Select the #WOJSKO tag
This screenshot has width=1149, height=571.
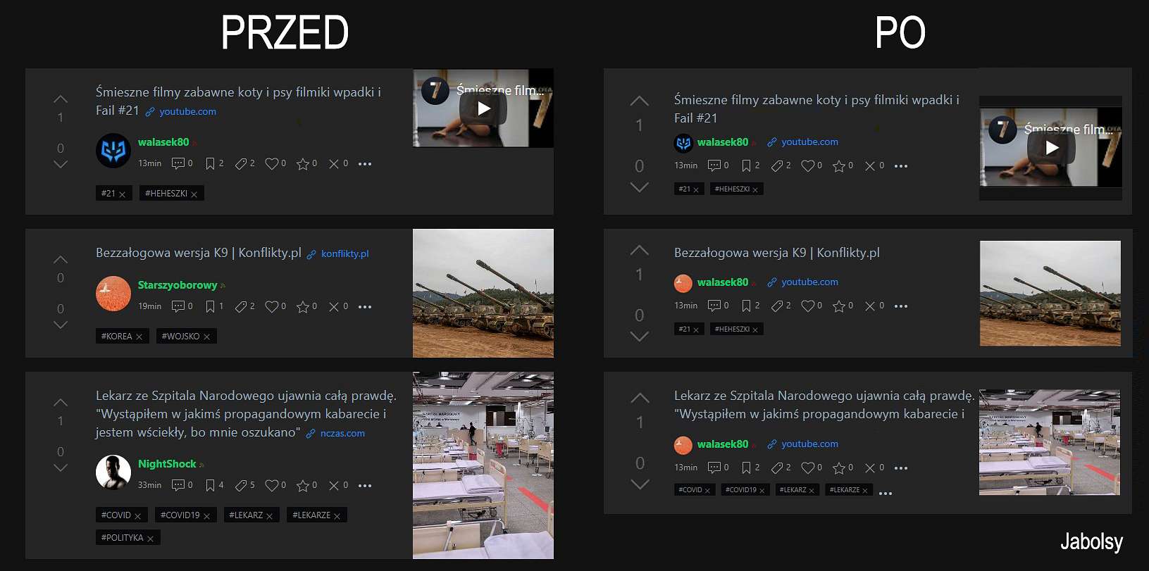point(180,337)
